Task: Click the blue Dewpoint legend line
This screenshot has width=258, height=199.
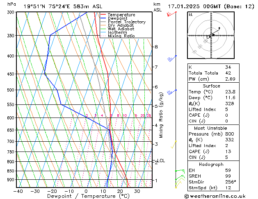Action: click(103, 18)
